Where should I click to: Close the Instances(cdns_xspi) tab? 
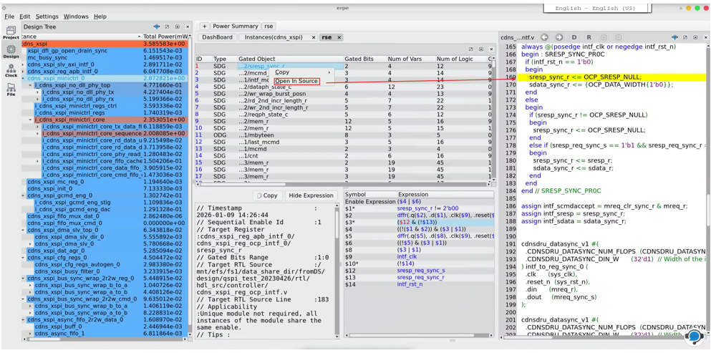click(x=314, y=37)
